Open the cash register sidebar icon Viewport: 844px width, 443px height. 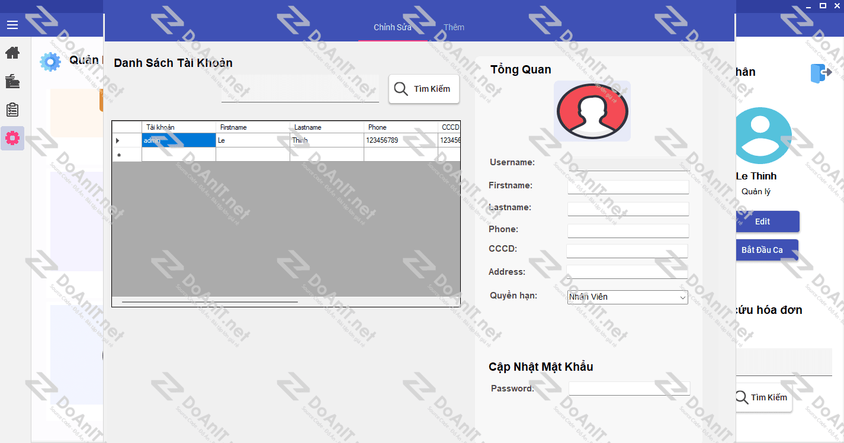coord(12,81)
